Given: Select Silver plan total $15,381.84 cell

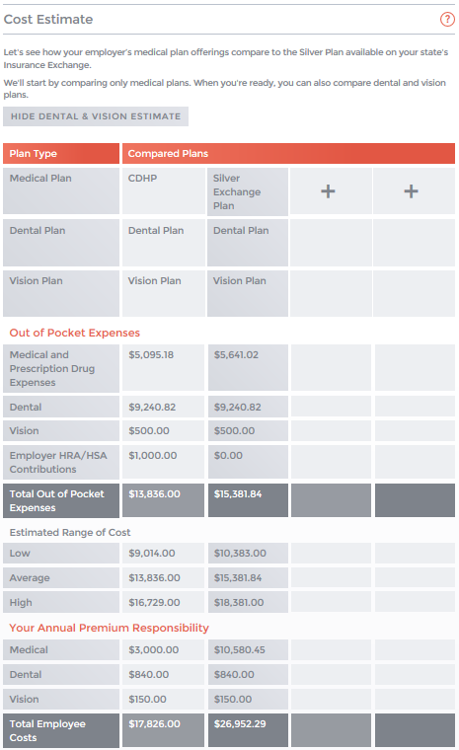Looking at the screenshot, I should tap(248, 500).
